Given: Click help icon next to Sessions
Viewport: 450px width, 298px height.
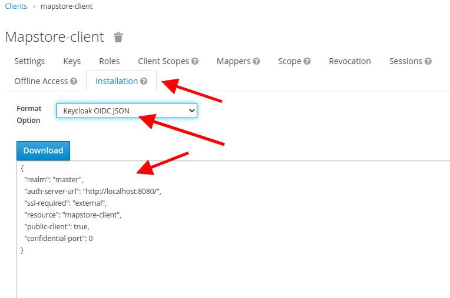Looking at the screenshot, I should click(x=428, y=61).
